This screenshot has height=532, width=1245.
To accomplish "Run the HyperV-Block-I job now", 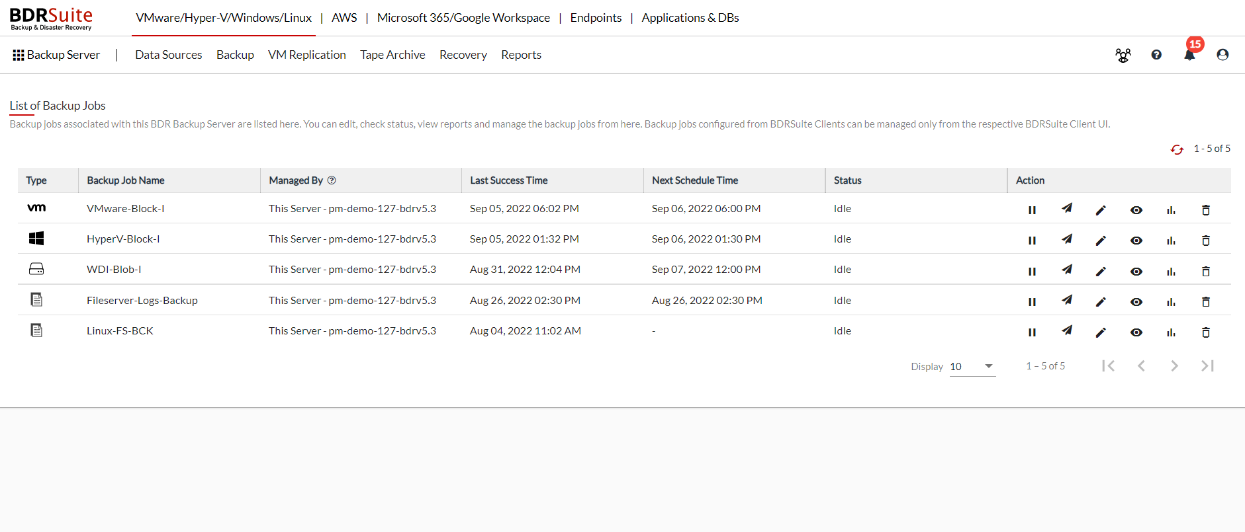I will (1066, 239).
